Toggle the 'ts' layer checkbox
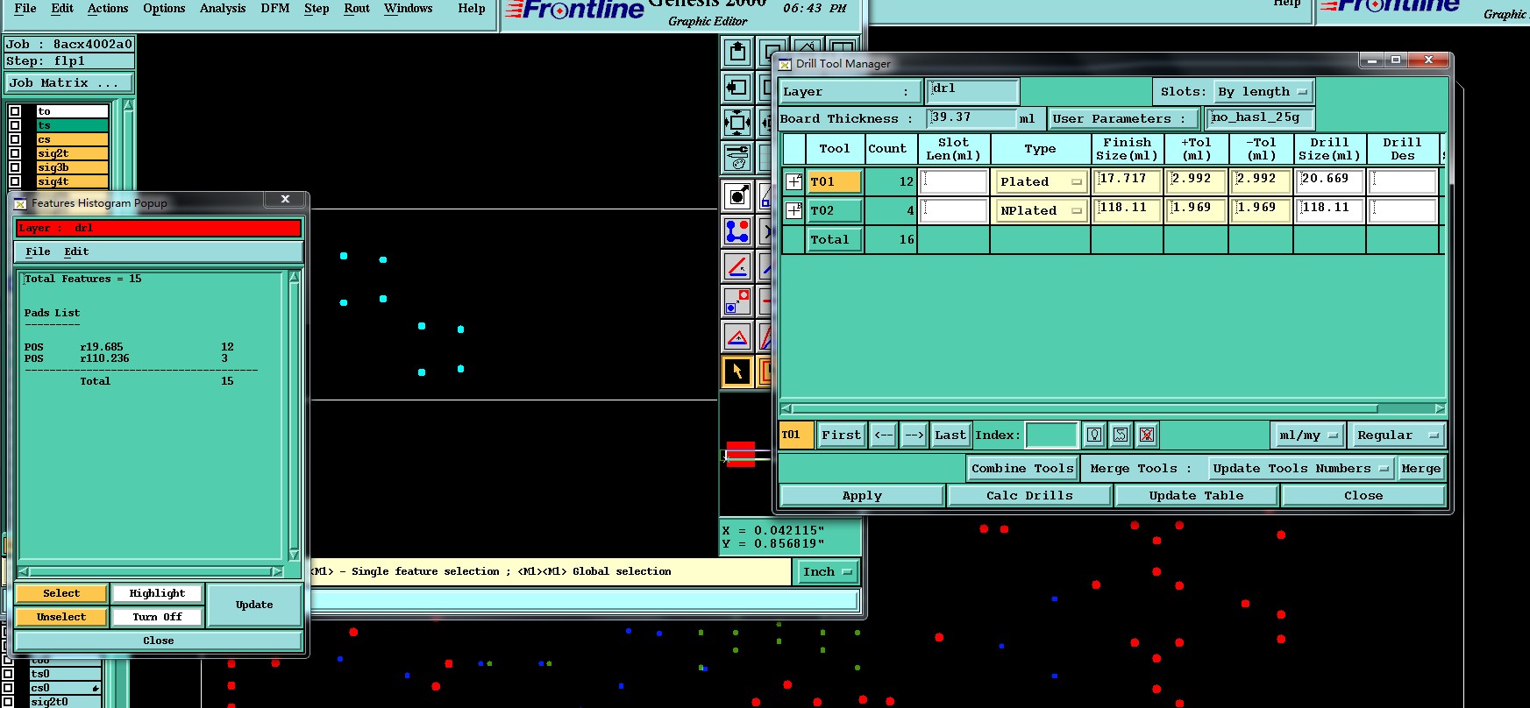 tap(15, 125)
